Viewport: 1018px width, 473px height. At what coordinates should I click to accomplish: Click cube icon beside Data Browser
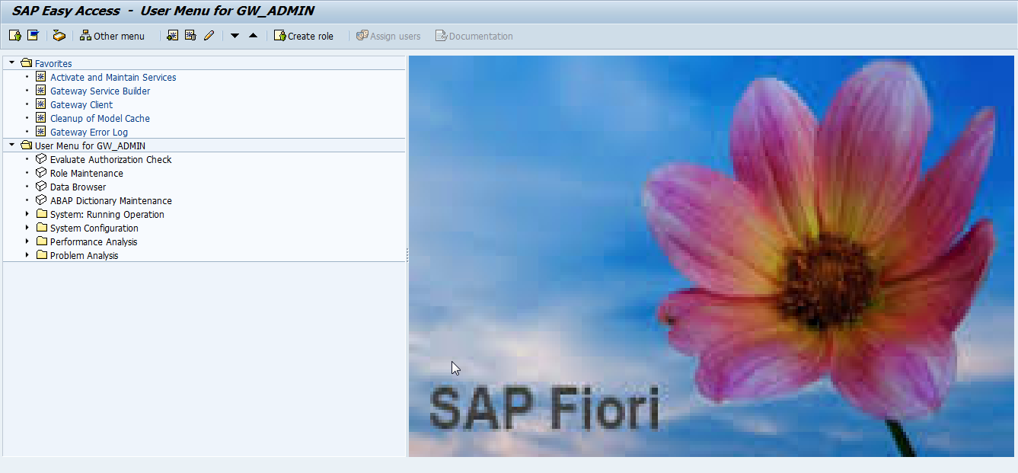(41, 187)
